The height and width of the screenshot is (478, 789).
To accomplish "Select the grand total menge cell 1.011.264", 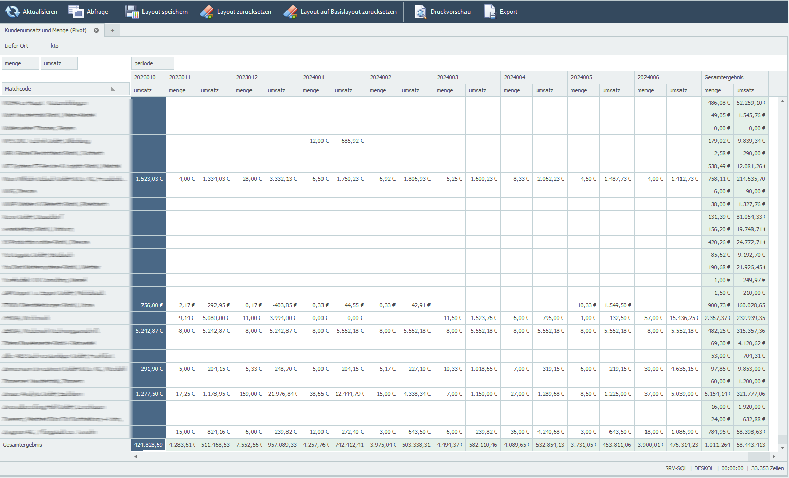I will (718, 445).
